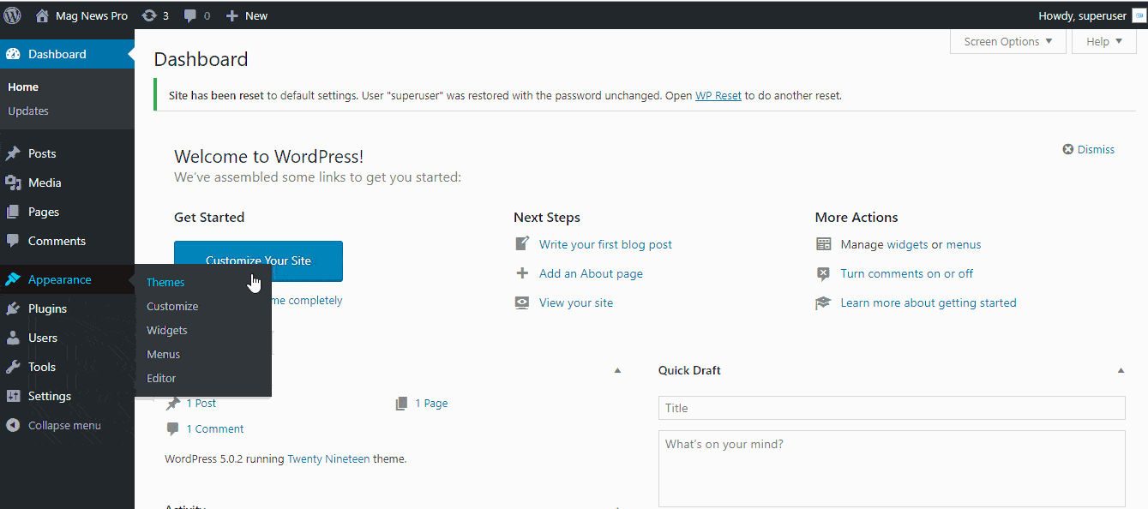The height and width of the screenshot is (509, 1148).
Task: Open Home under Dashboard menu
Action: 23,87
